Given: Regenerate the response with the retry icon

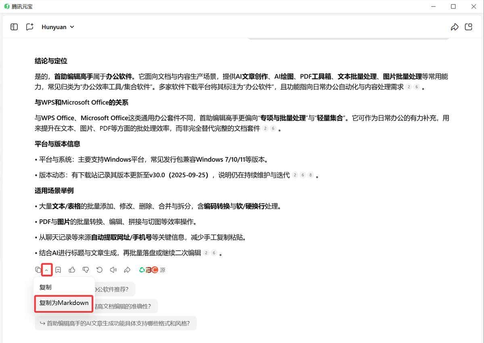Looking at the screenshot, I should [x=99, y=270].
